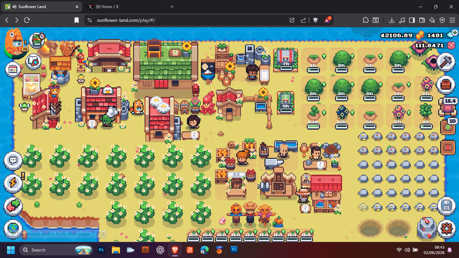Open the lightning bolt power skills button
Image resolution: width=459 pixels, height=258 pixels.
pos(13,183)
